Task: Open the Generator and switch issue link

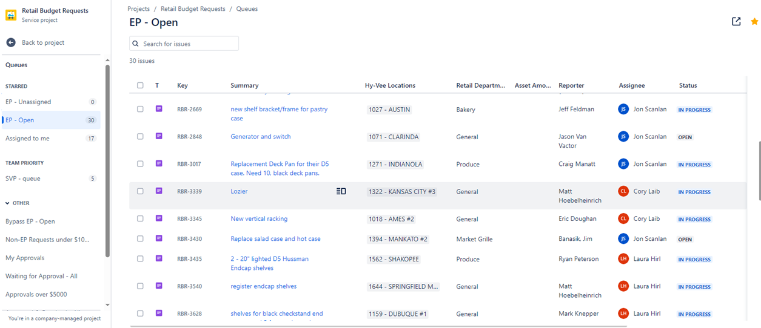Action: (x=261, y=137)
